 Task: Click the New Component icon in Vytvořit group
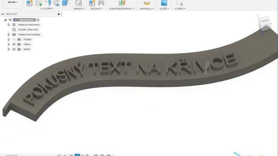29,3
